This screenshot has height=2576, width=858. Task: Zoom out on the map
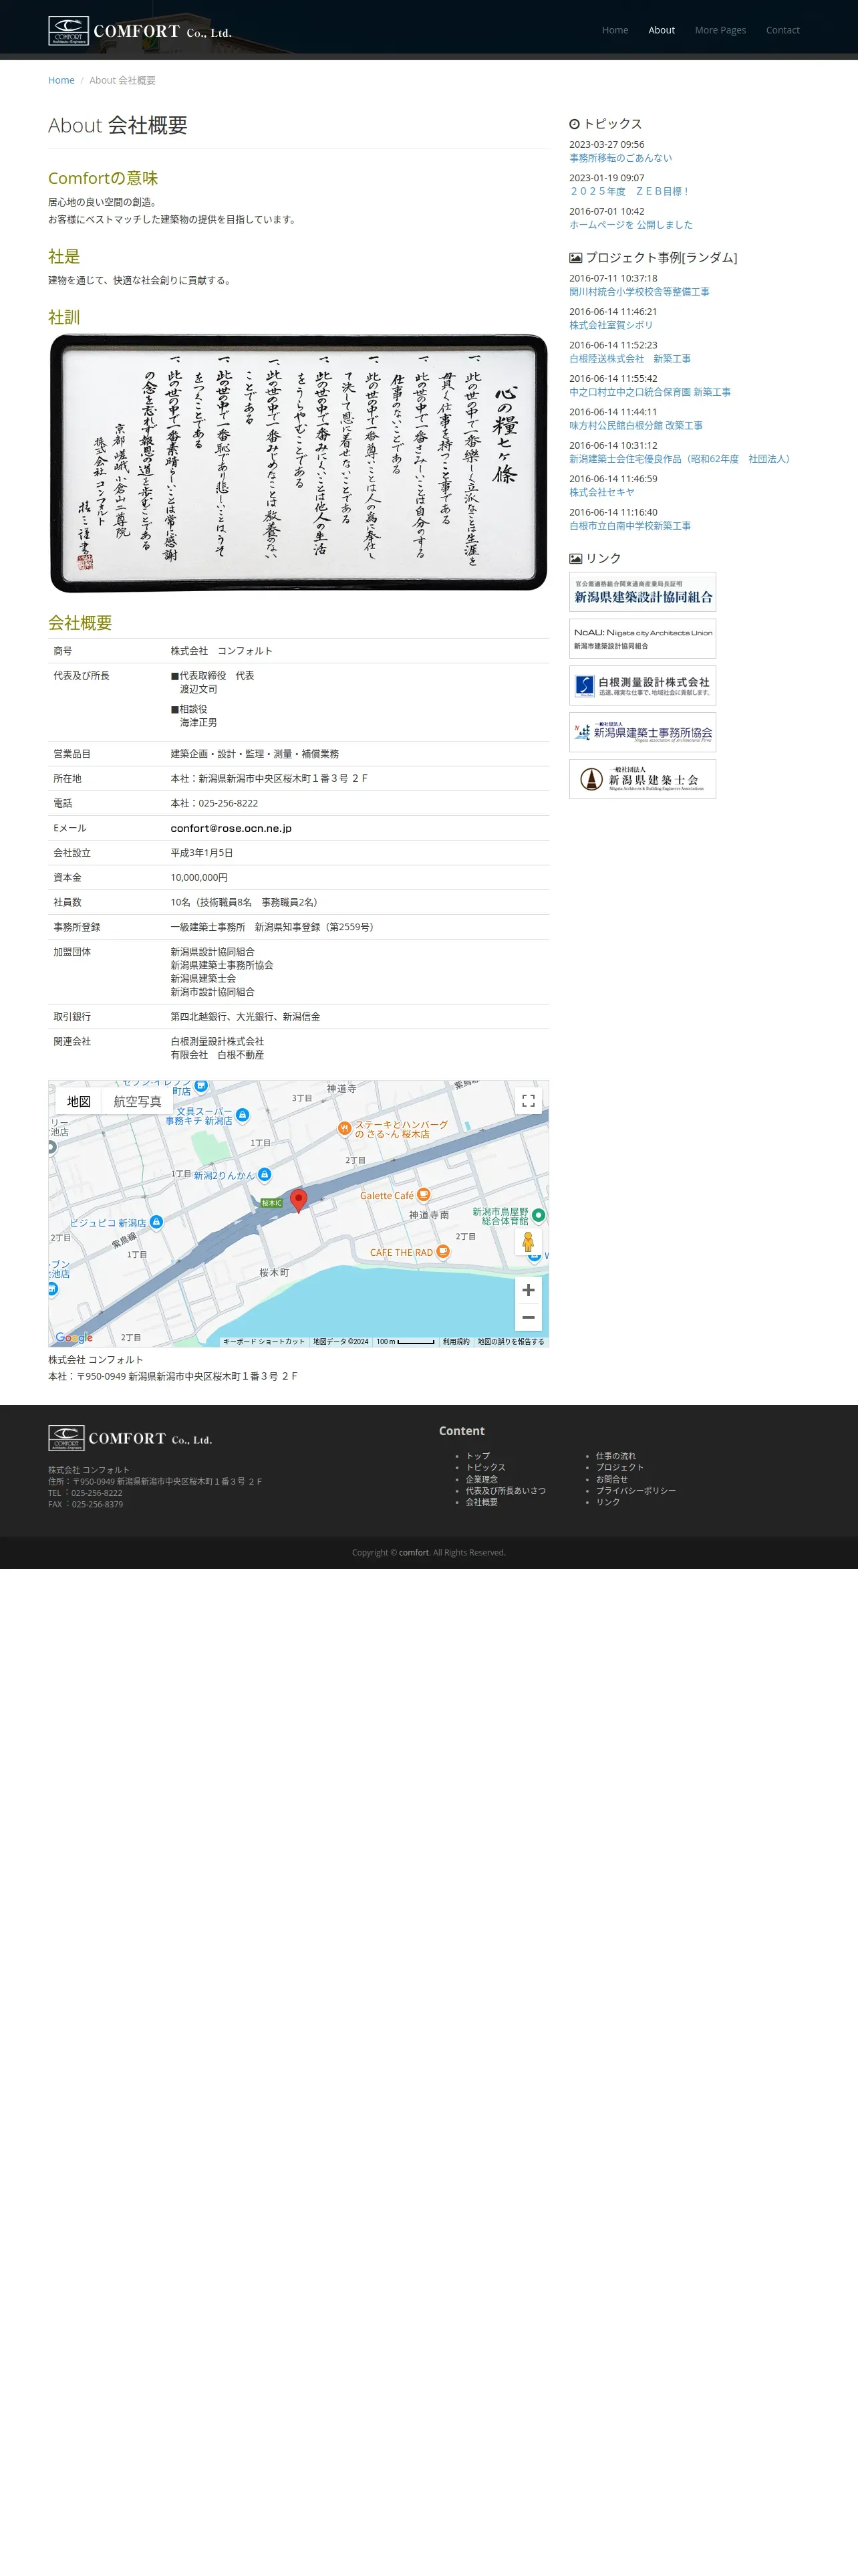[x=529, y=1317]
